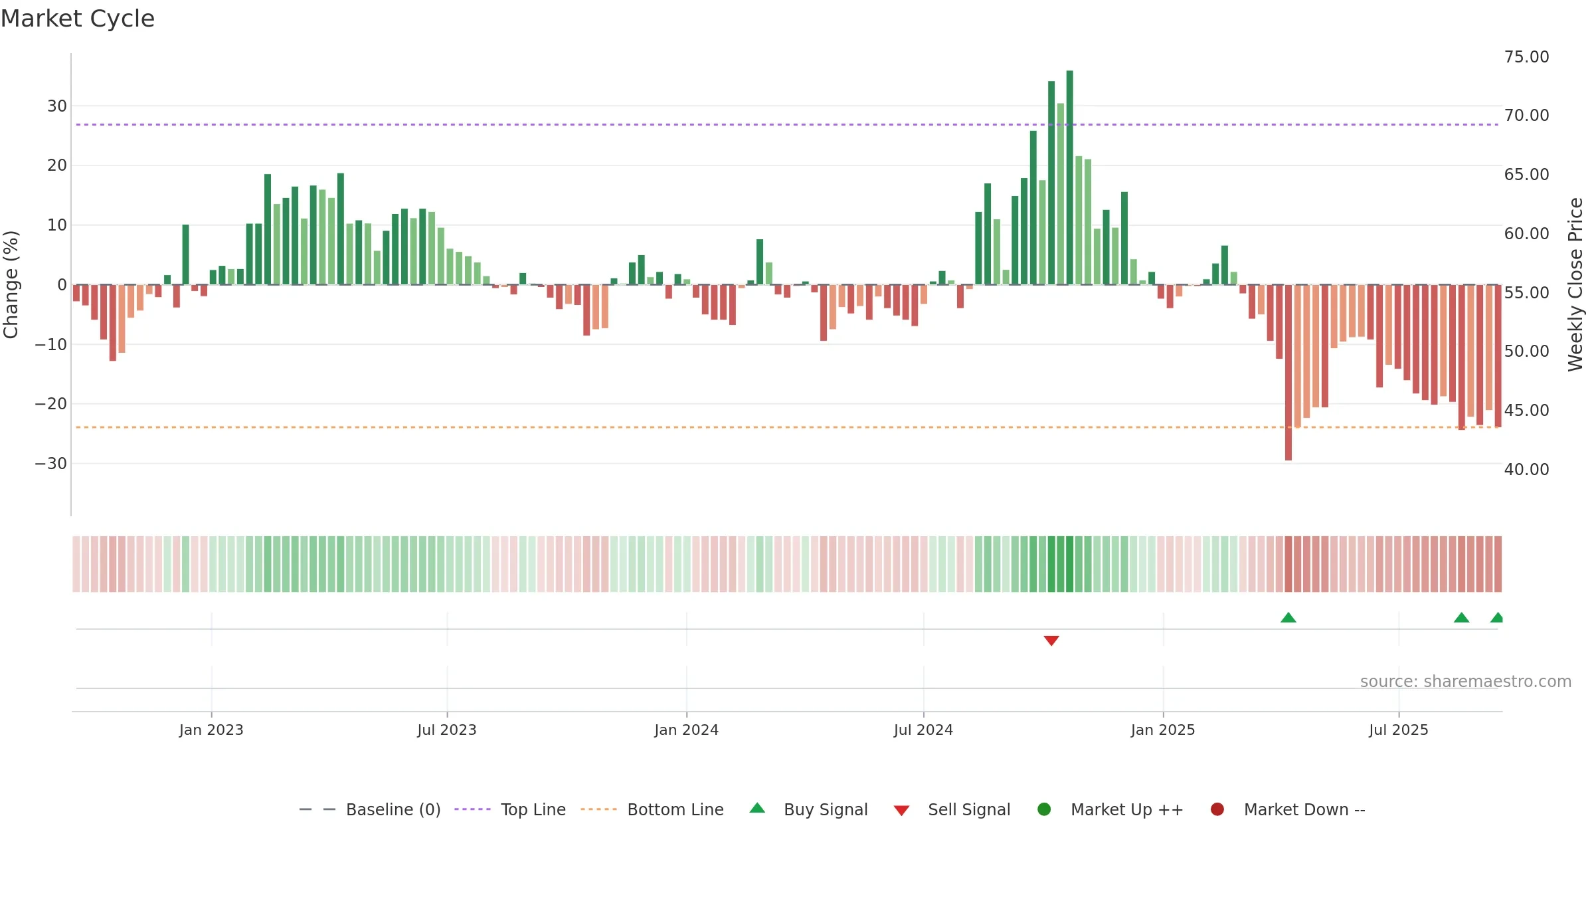Screen dimensions: 1594x897
Task: Click the red Sell Signal triangle in the legend
Action: [901, 811]
